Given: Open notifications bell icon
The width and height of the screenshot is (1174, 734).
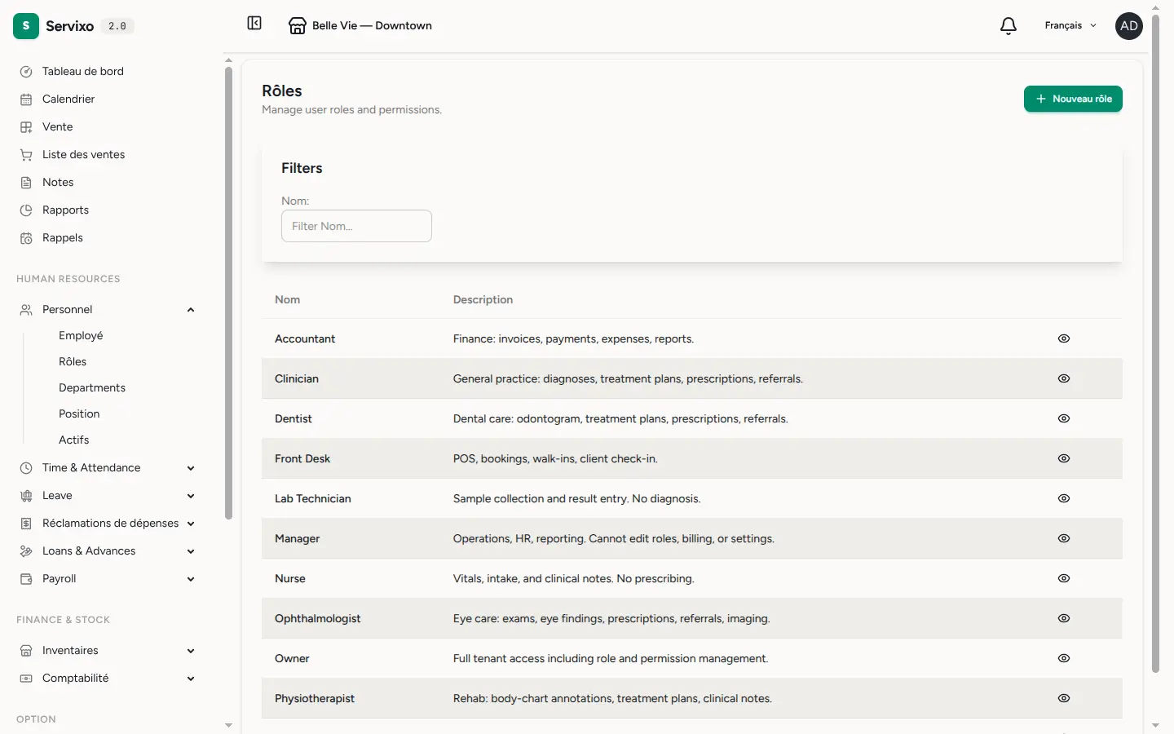Looking at the screenshot, I should [x=1008, y=25].
